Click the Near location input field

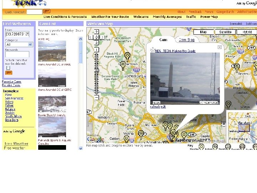(17, 34)
